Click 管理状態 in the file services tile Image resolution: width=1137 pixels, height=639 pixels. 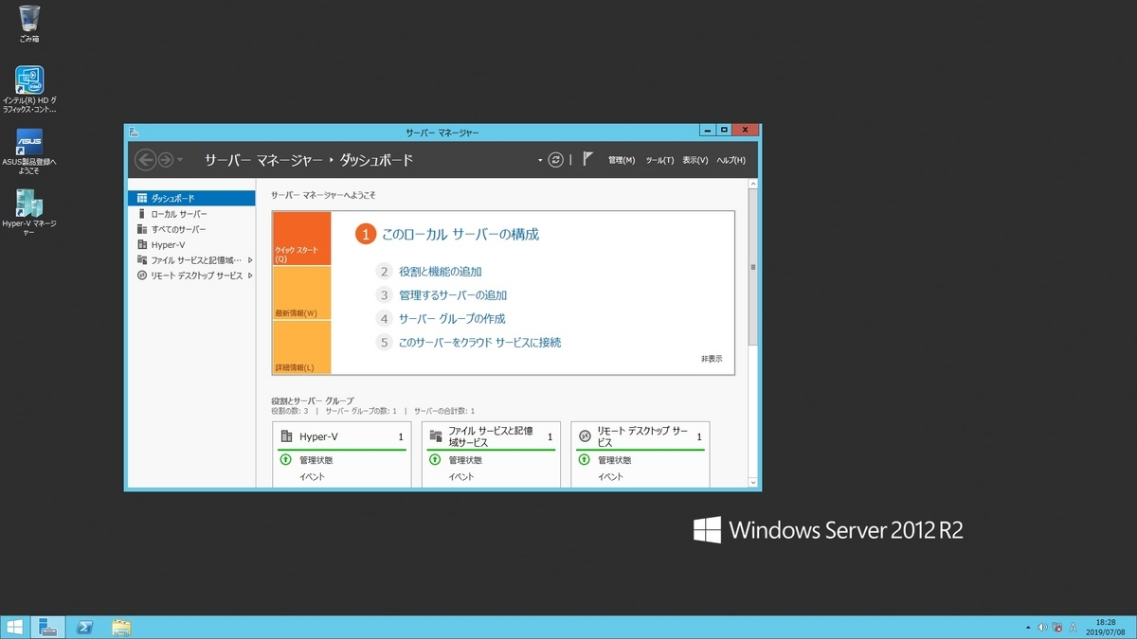[x=464, y=460]
